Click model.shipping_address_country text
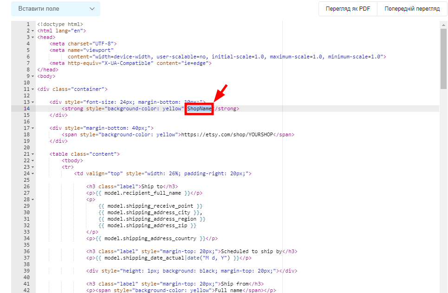This screenshot has height=293, width=448. [x=150, y=238]
